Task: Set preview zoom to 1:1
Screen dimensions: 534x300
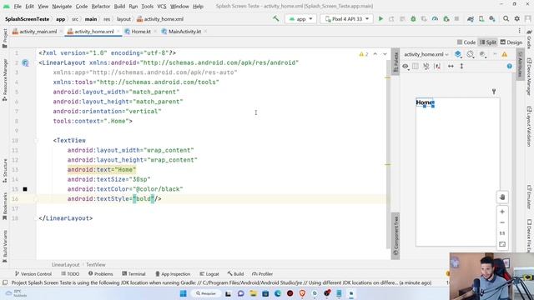Action: [x=502, y=233]
